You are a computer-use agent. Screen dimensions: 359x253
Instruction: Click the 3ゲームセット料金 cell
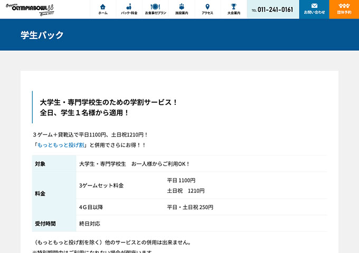(101, 186)
